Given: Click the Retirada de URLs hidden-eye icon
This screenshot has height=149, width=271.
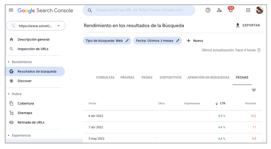Looking at the screenshot, I should (x=12, y=122).
